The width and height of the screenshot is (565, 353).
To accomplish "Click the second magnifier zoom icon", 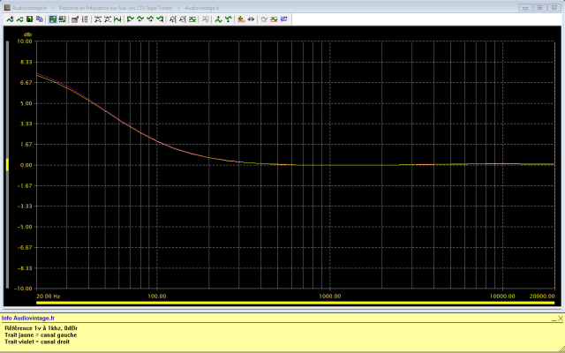I will 183,19.
